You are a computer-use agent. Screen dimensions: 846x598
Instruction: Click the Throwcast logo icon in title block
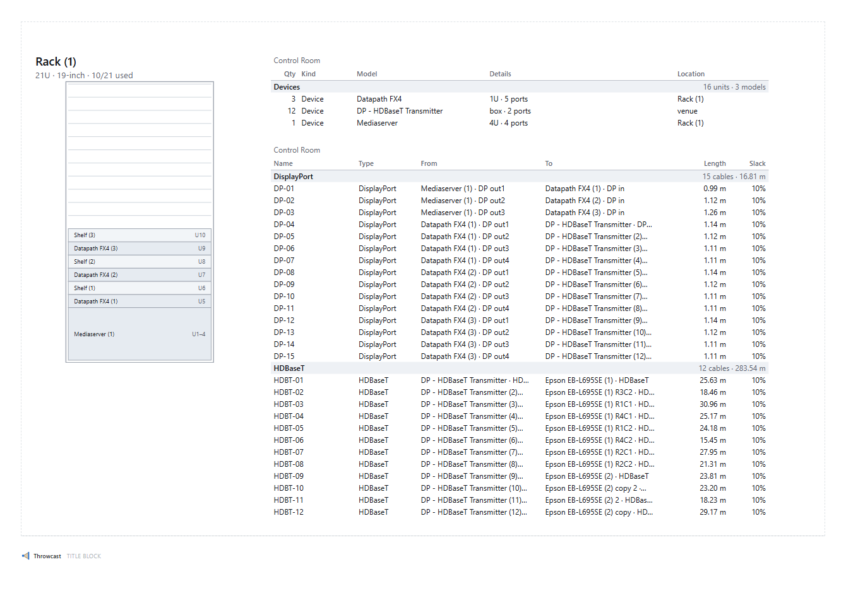tap(26, 556)
